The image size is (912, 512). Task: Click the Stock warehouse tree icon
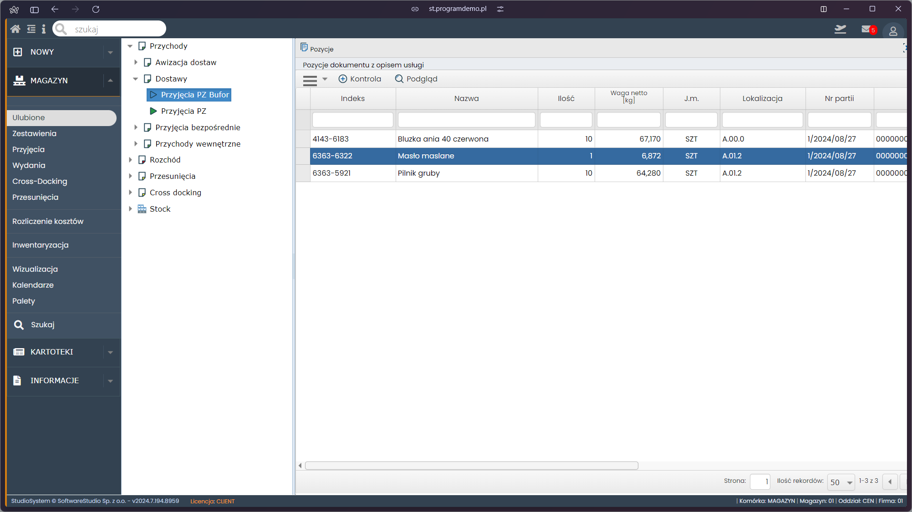click(x=142, y=209)
